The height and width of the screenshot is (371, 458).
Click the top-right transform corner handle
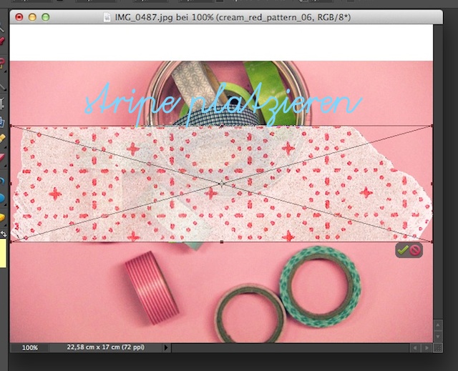[x=433, y=127]
